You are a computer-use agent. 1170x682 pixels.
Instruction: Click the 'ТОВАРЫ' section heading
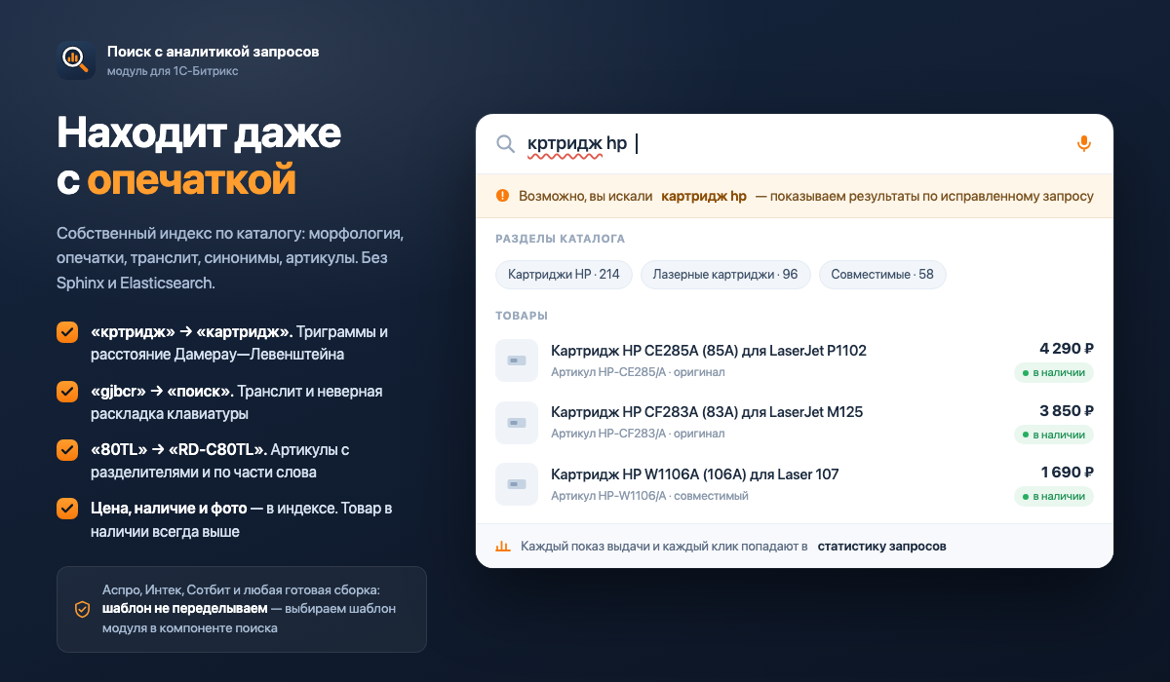522,316
